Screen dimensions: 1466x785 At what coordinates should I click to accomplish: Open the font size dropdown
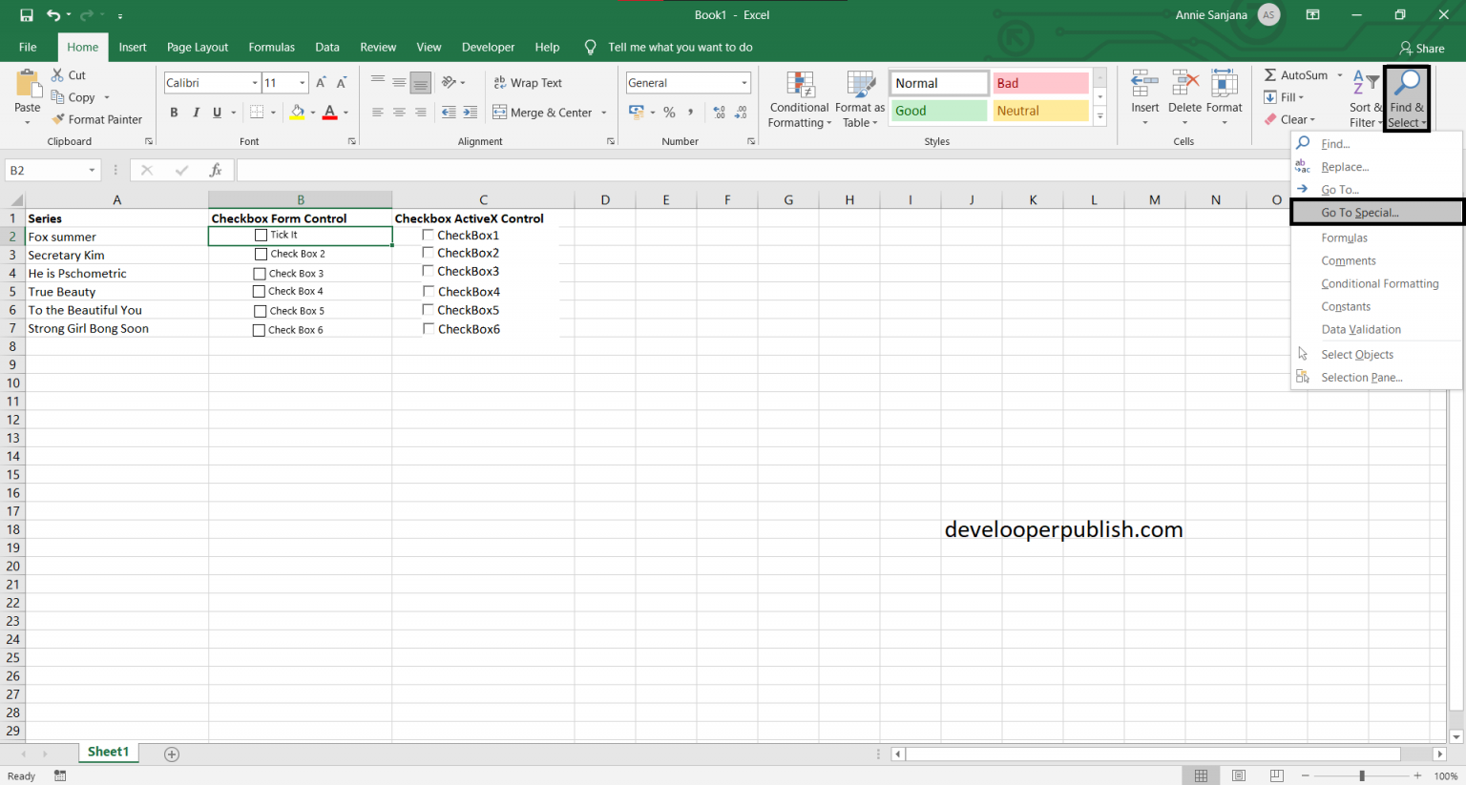pyautogui.click(x=304, y=82)
